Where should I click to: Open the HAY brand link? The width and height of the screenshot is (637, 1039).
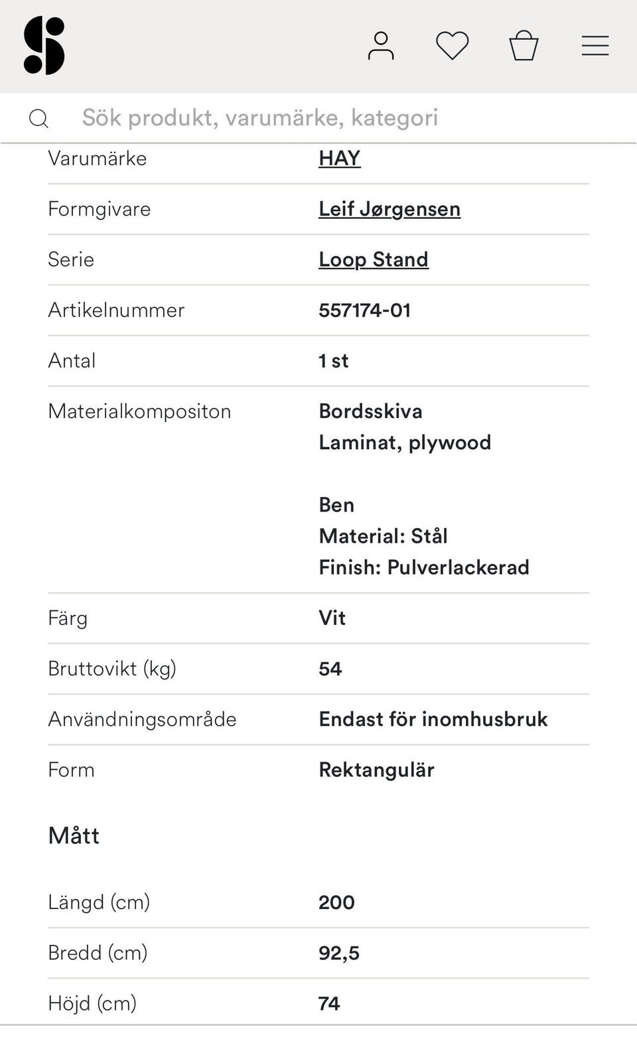tap(340, 159)
